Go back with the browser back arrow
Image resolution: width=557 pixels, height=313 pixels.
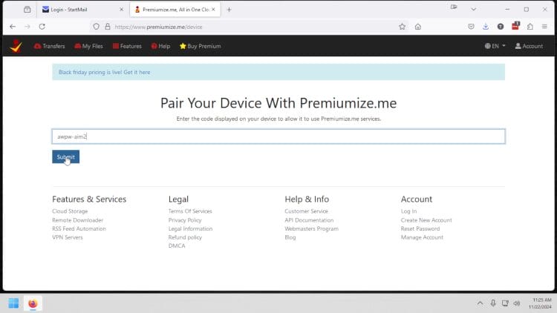coord(13,27)
